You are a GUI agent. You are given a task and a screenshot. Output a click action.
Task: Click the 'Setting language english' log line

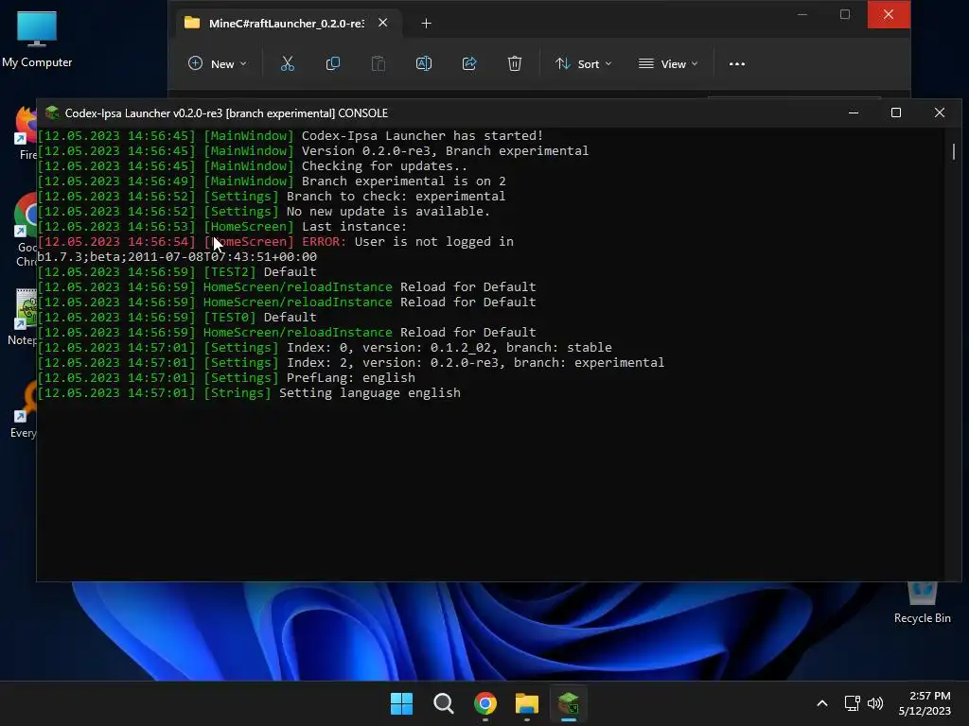[249, 392]
